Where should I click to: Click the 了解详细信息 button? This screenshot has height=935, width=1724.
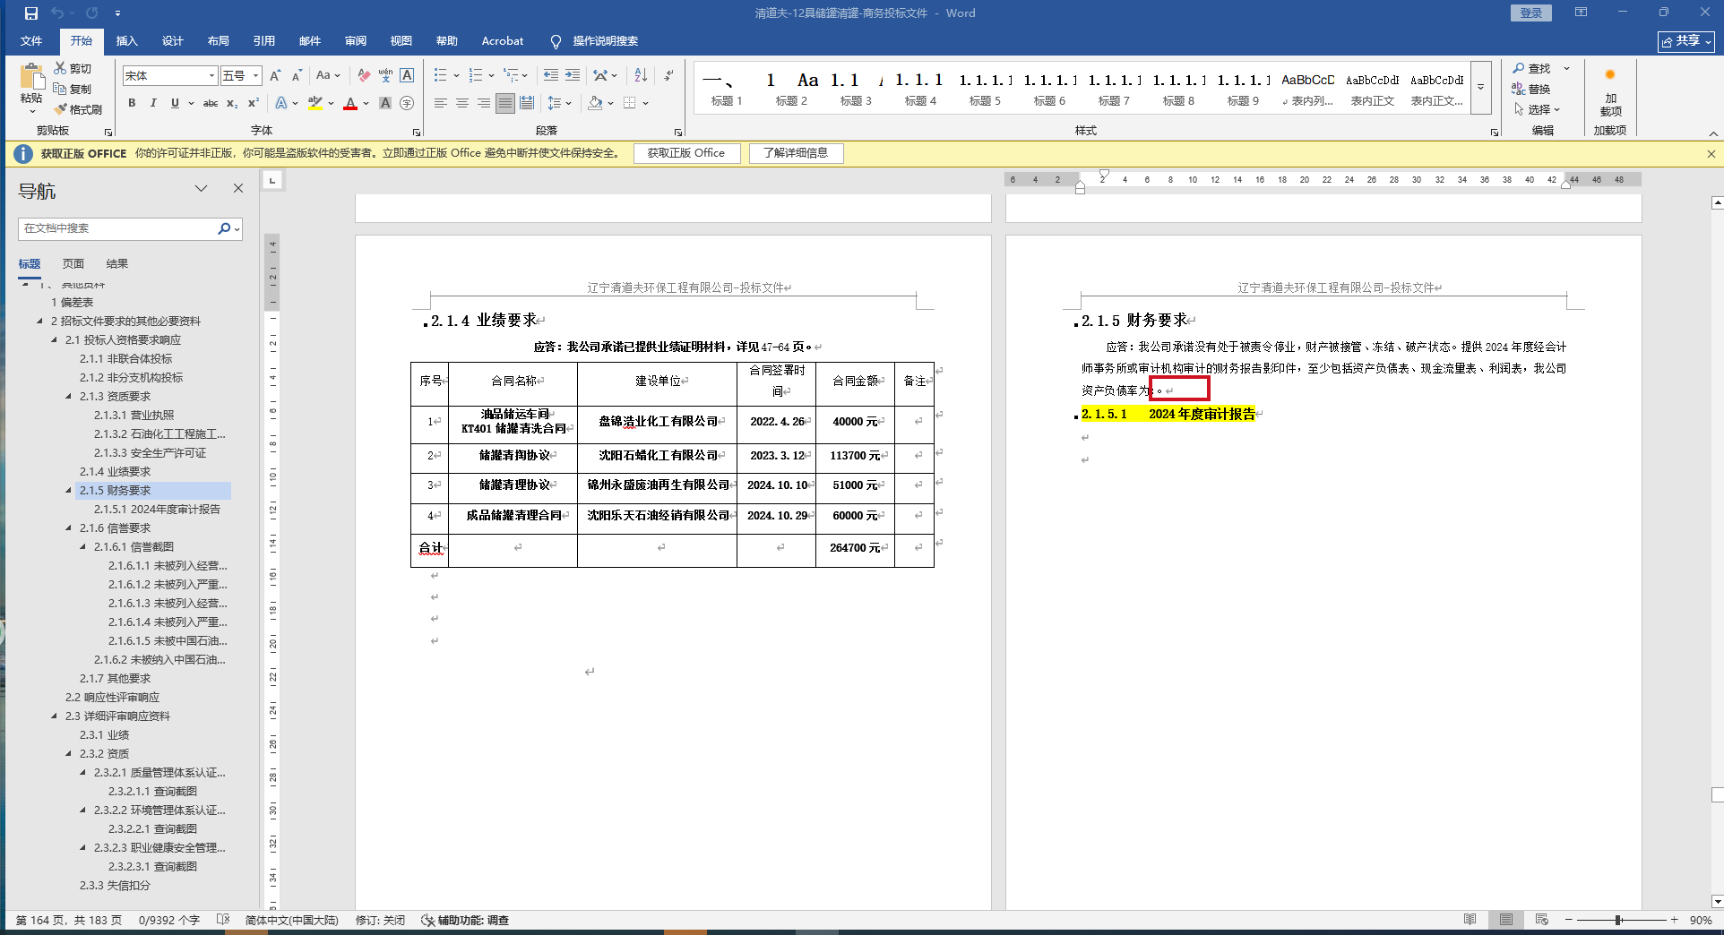pyautogui.click(x=796, y=153)
